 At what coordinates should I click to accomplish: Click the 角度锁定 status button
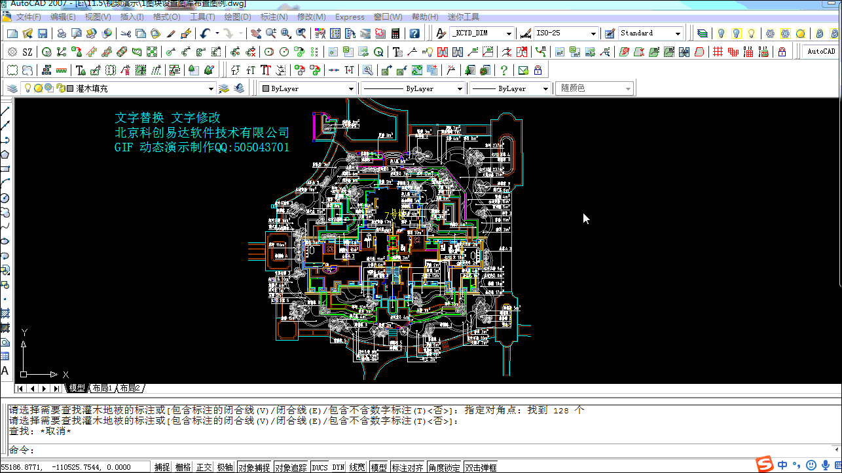(445, 468)
